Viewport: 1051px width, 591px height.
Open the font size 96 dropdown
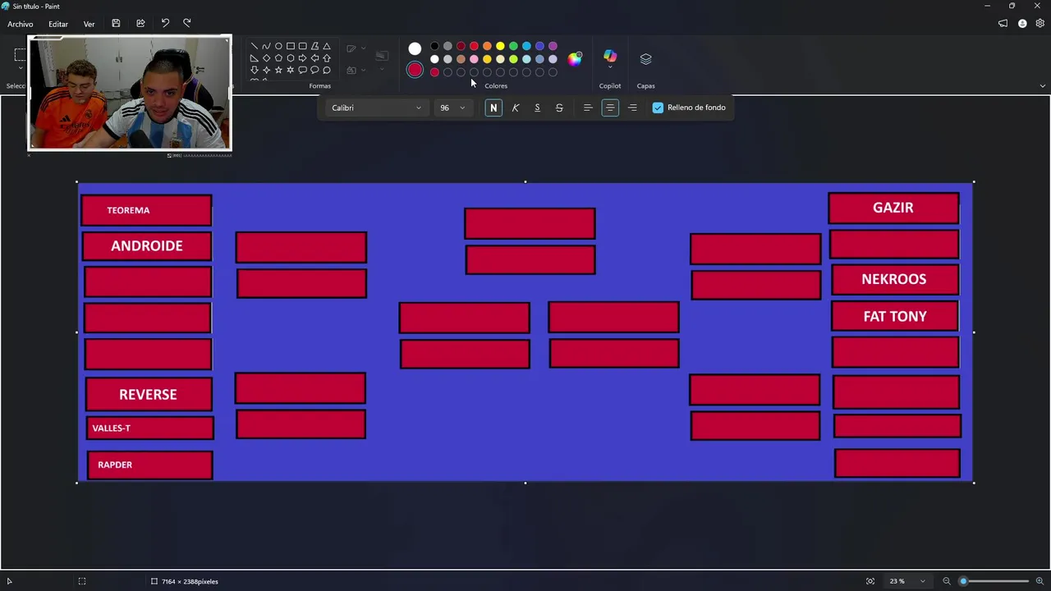pyautogui.click(x=452, y=108)
